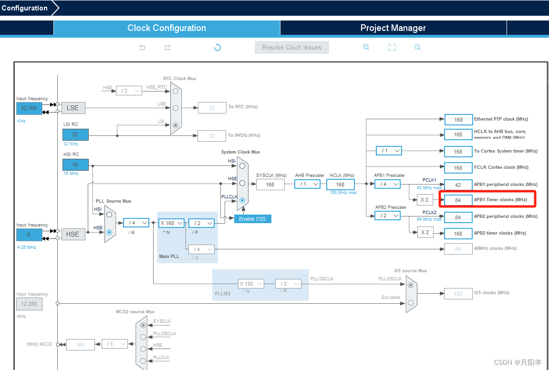
Task: Click the zoom out magnifier icon
Action: [417, 47]
